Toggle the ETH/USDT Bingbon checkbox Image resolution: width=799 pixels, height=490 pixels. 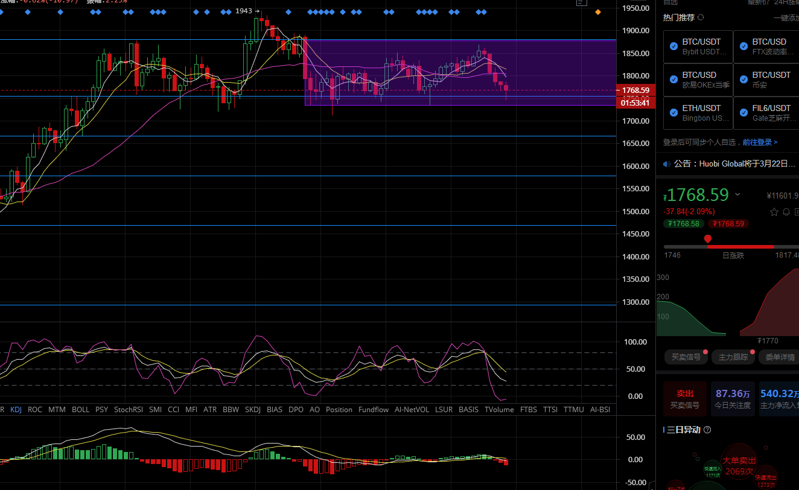[x=673, y=113]
